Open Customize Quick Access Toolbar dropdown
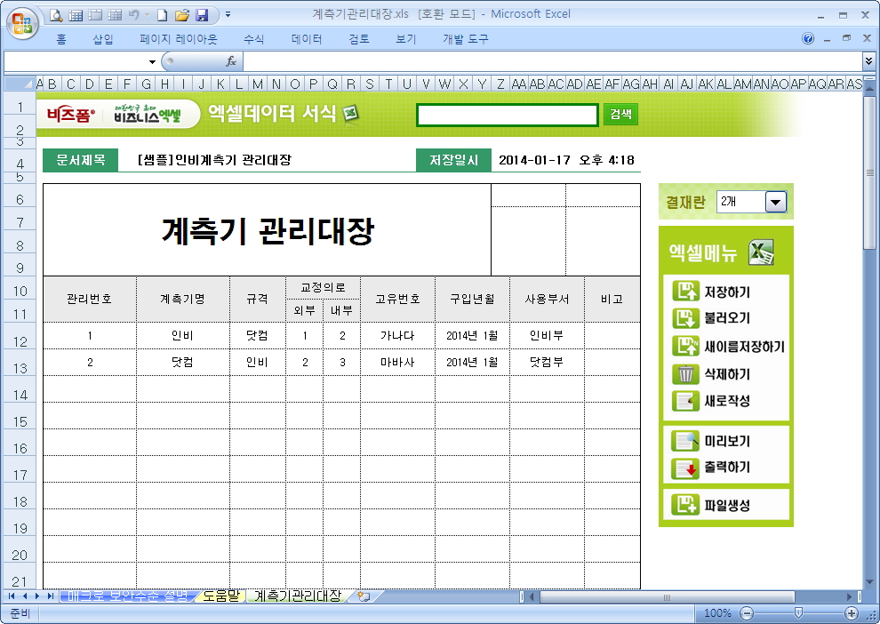The image size is (880, 624). [x=228, y=15]
